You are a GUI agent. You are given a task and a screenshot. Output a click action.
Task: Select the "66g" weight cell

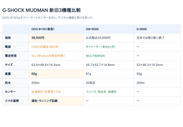pos(56,74)
